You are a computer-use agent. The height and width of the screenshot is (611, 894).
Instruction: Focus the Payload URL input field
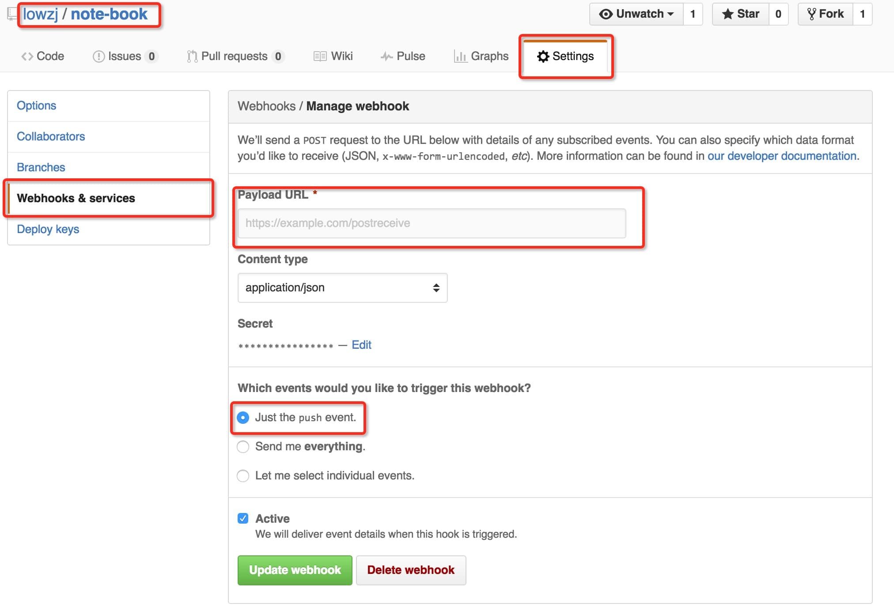432,223
